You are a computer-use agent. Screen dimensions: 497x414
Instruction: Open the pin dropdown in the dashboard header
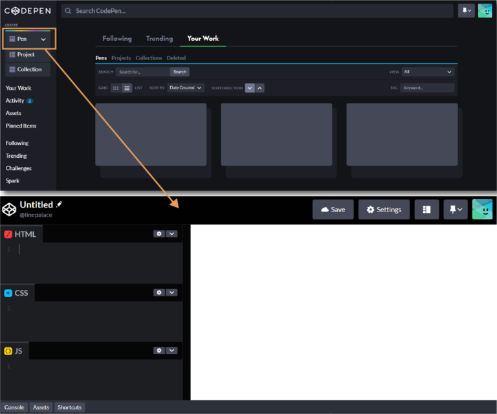tap(466, 11)
